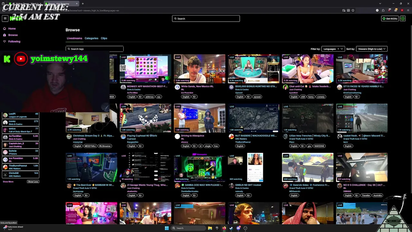Click the comedy tag under Chat until Cat stream
The height and width of the screenshot is (232, 412).
[321, 97]
